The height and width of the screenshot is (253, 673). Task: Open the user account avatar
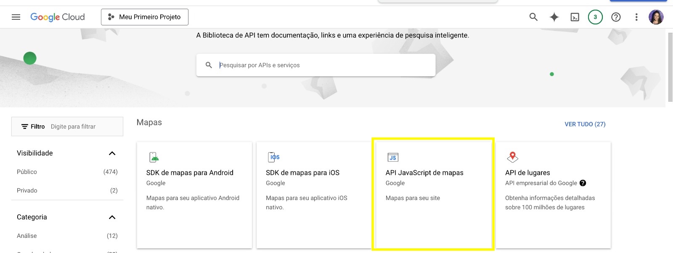(656, 17)
